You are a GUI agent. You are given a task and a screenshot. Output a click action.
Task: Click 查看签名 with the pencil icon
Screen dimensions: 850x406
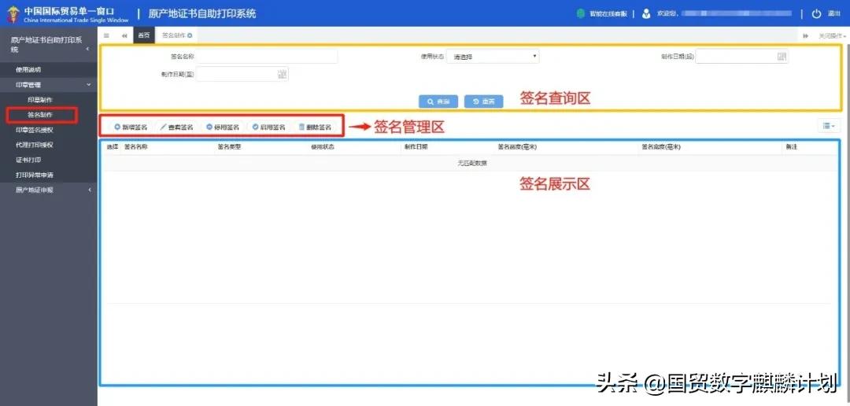[x=177, y=127]
